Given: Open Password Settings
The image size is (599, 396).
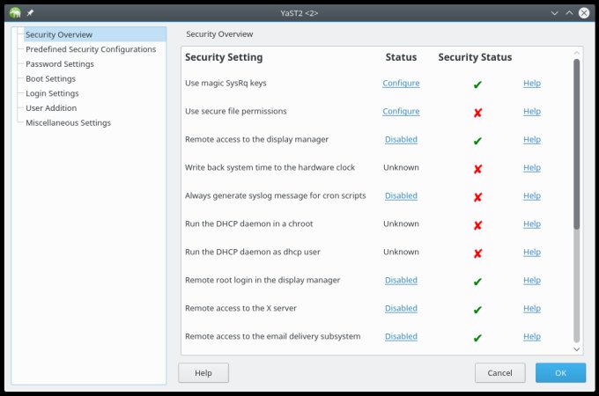Looking at the screenshot, I should [60, 63].
